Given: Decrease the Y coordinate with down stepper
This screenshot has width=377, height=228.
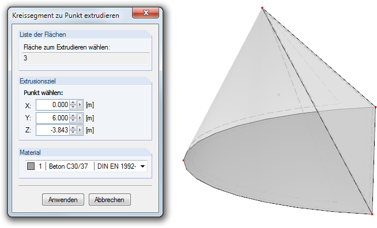Looking at the screenshot, I should point(73,120).
